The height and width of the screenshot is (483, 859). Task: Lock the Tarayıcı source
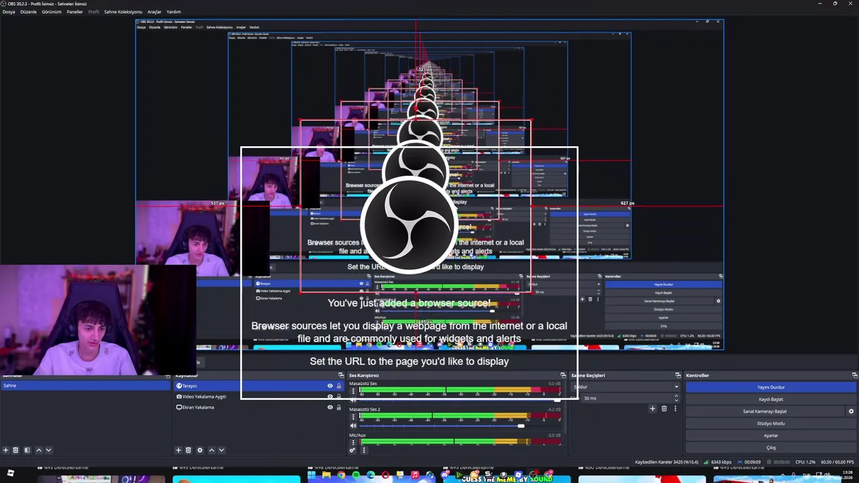[x=338, y=386]
